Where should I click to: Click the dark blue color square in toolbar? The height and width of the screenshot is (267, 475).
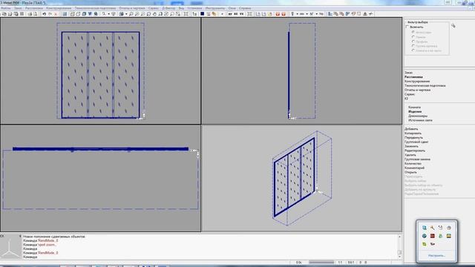click(x=203, y=14)
